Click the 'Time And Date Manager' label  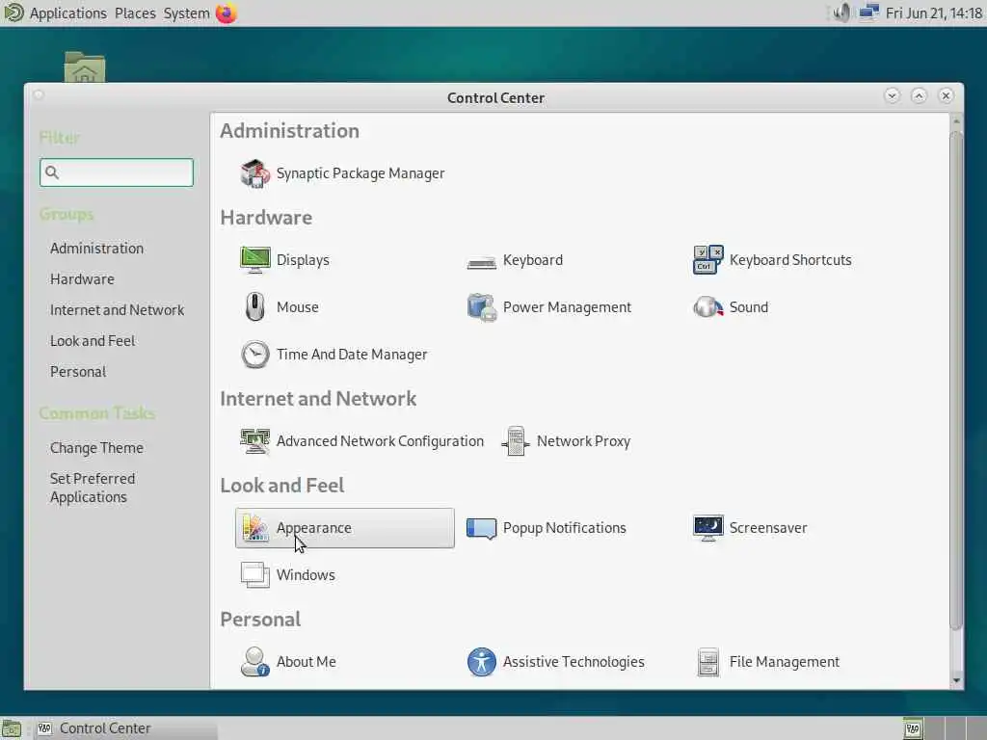point(352,355)
